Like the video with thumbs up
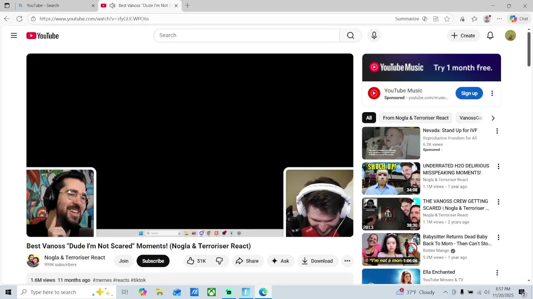The height and width of the screenshot is (299, 533). coord(196,261)
